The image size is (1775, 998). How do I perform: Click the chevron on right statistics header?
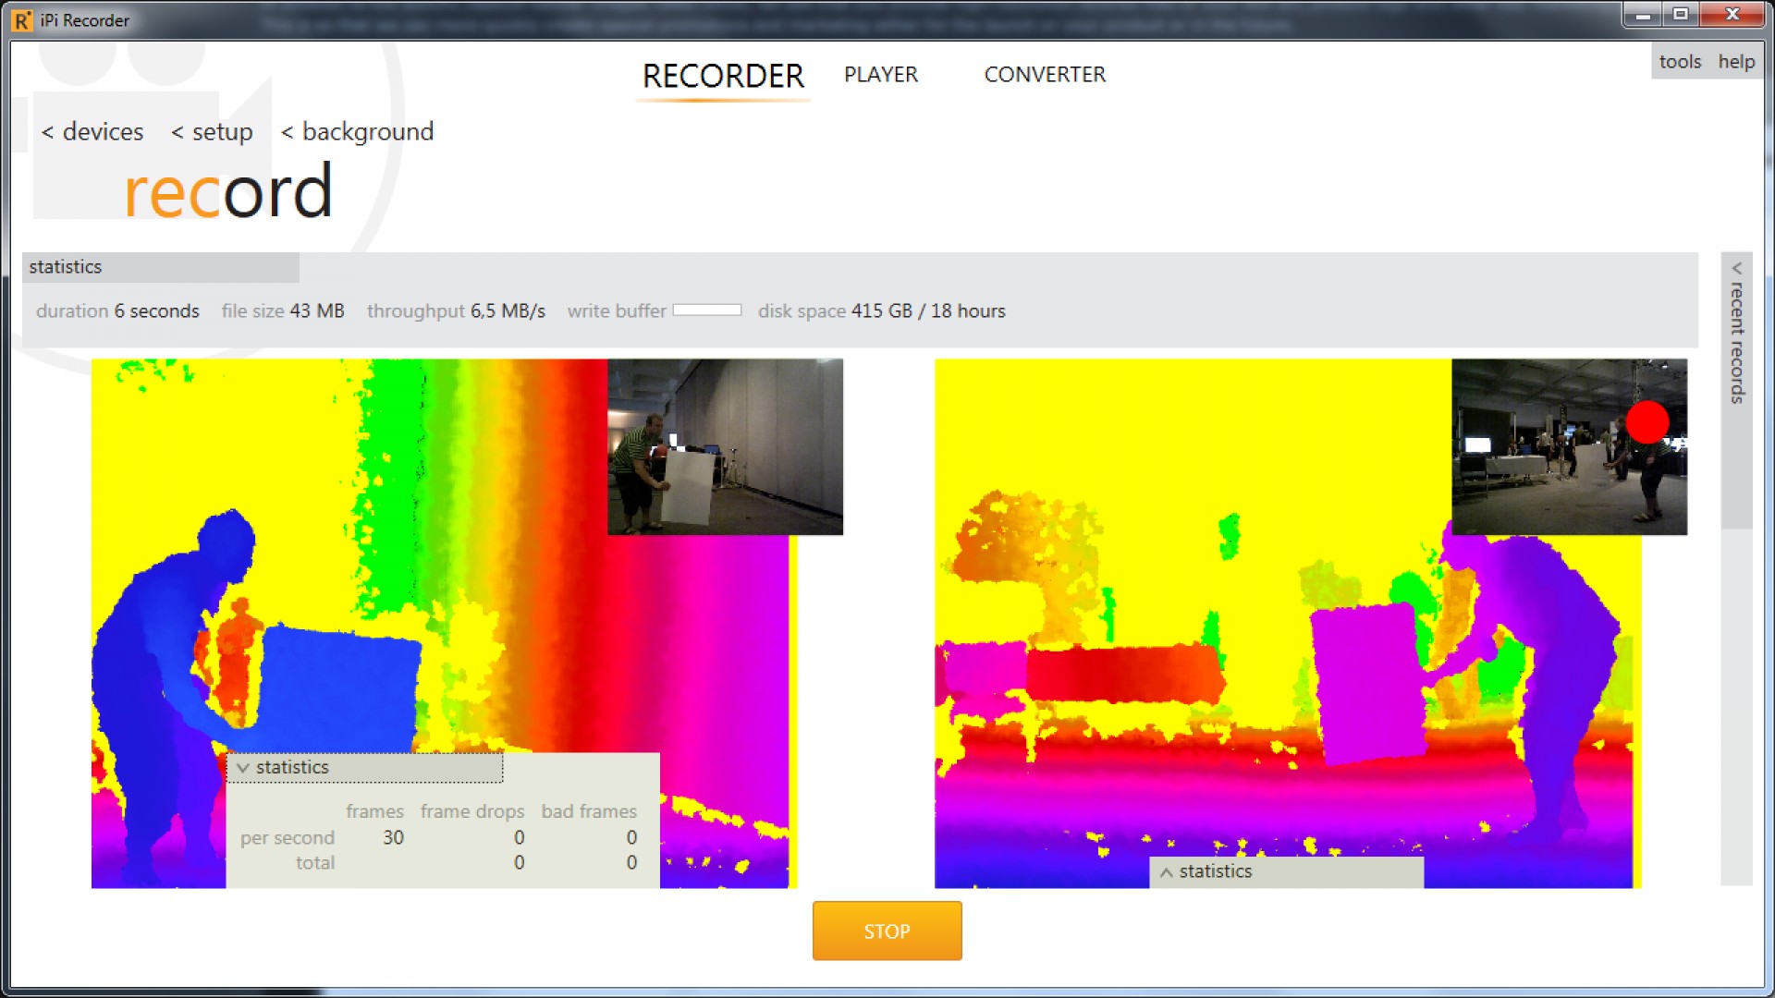tap(1167, 870)
